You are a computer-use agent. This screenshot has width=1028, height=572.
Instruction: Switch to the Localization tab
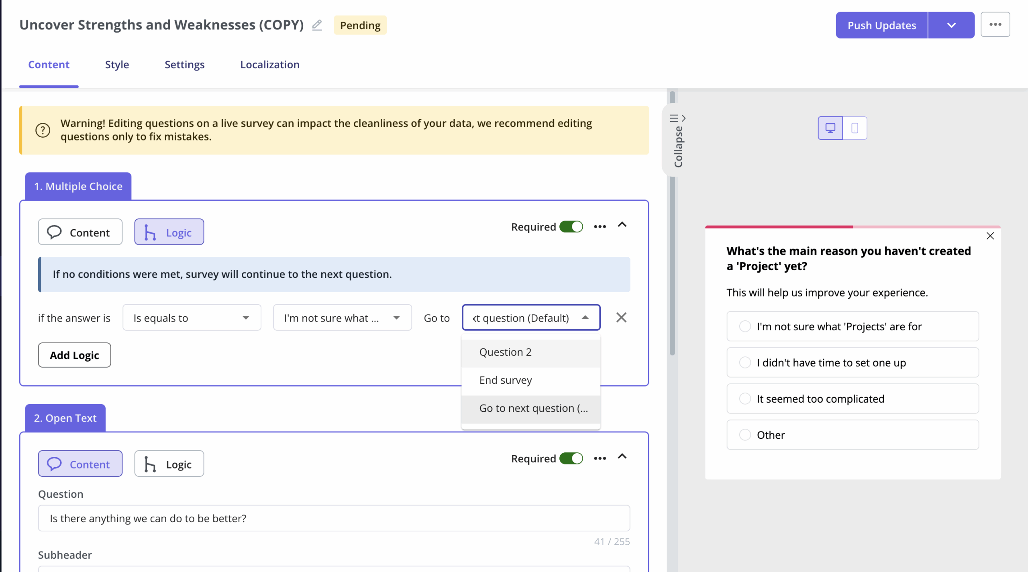tap(269, 64)
